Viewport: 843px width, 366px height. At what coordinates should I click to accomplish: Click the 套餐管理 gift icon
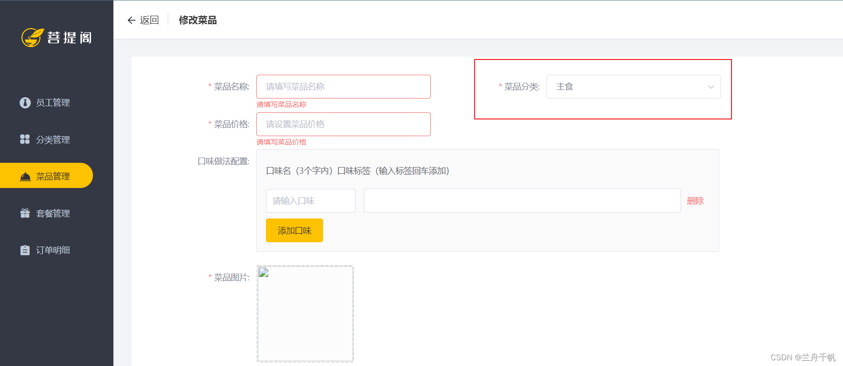click(x=25, y=213)
